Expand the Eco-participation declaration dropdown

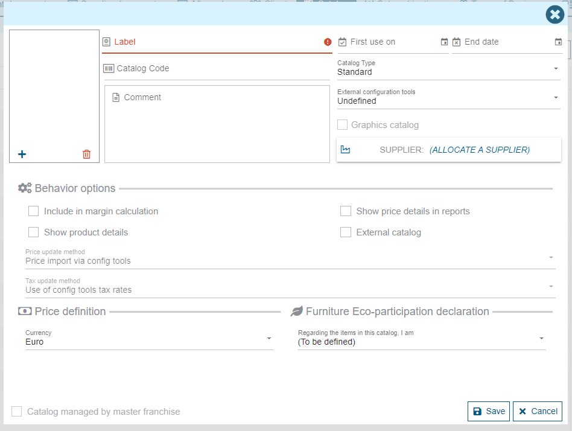click(x=541, y=339)
